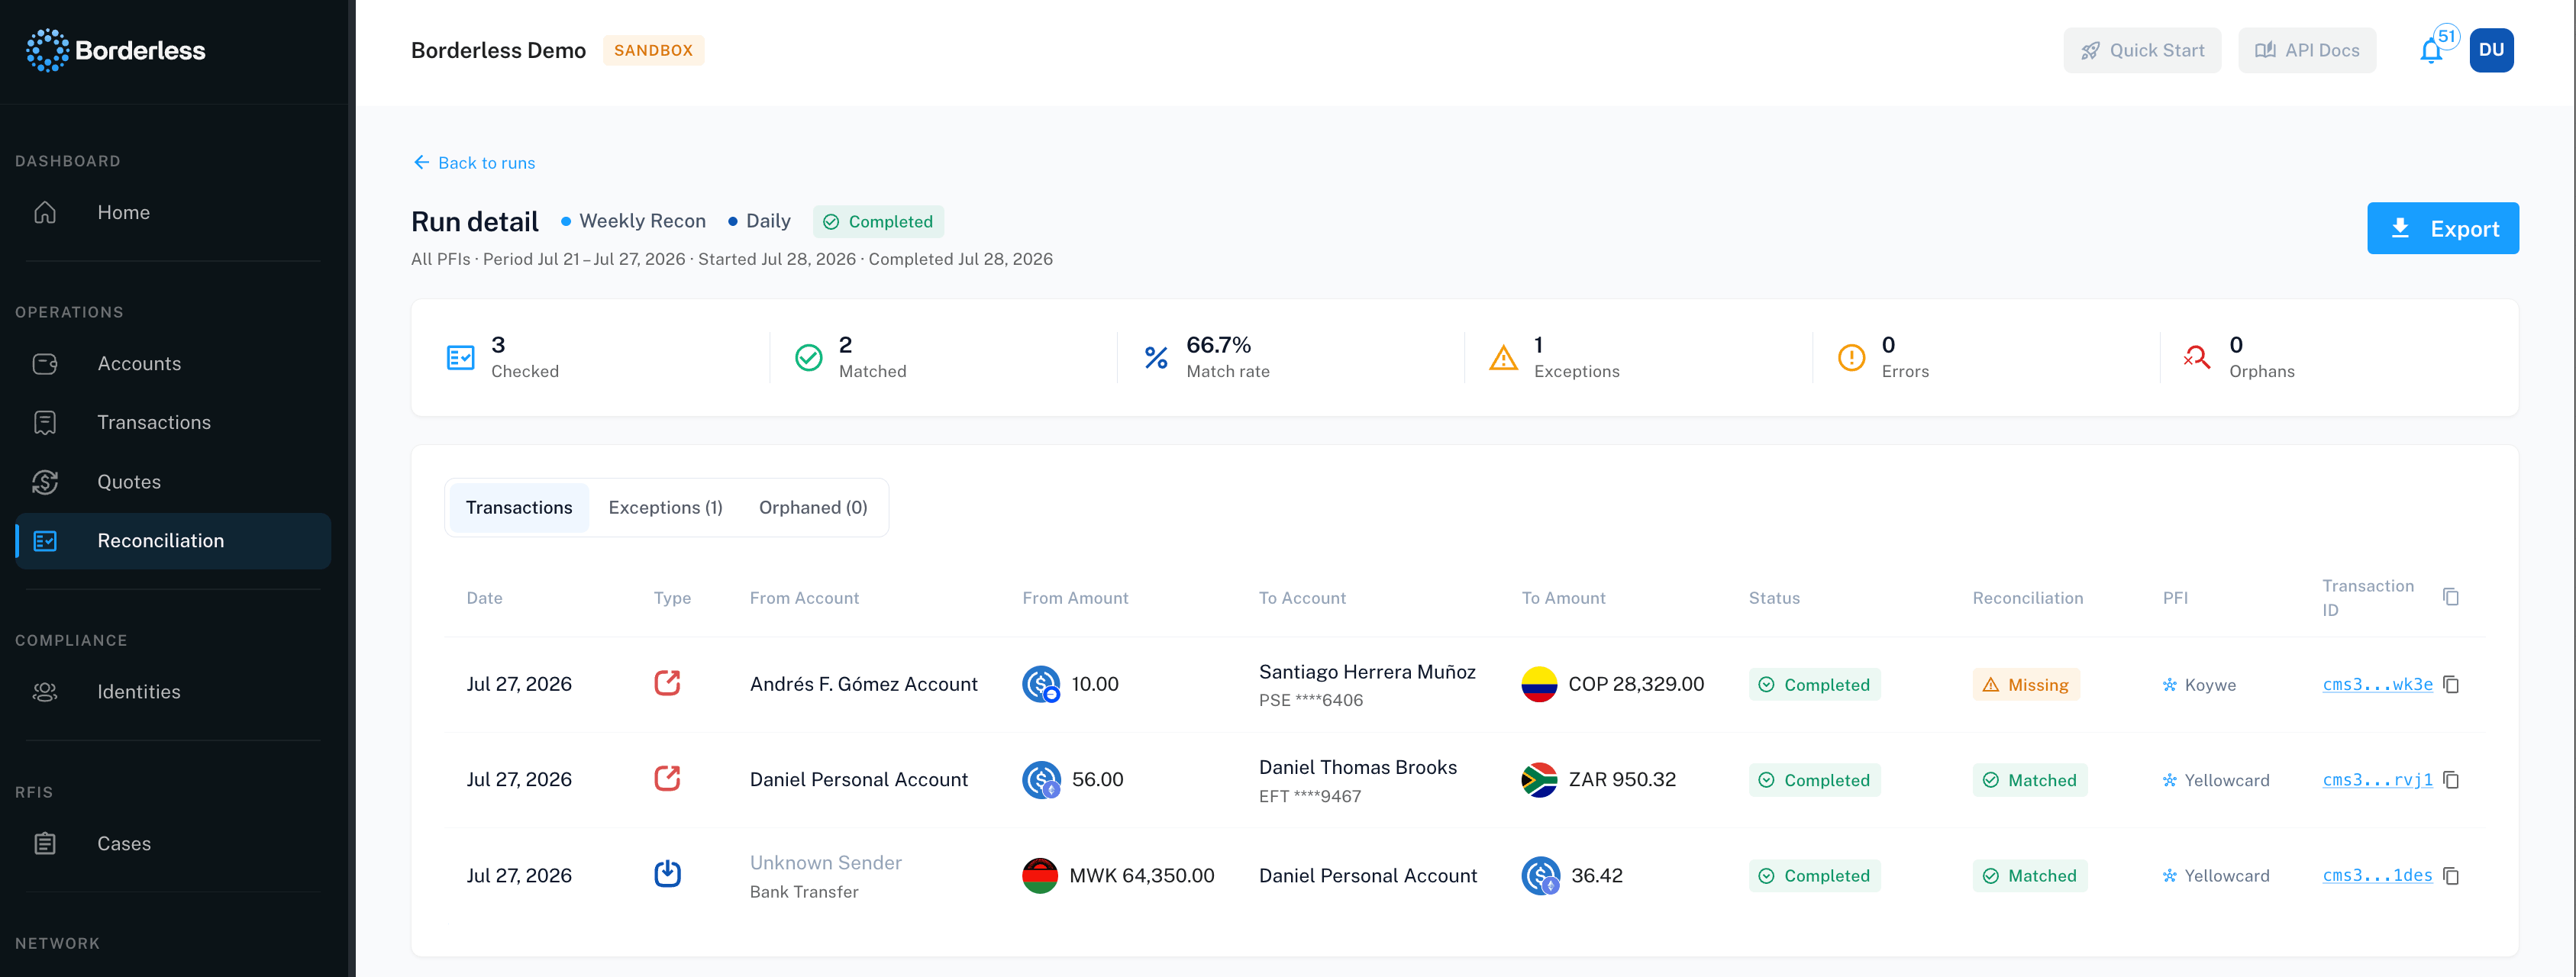
Task: Click Andrés F. Gómez Account cell
Action: (863, 684)
